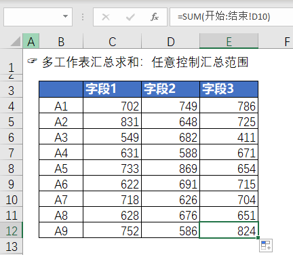
Task: Select row 13 header
Action: 12,246
